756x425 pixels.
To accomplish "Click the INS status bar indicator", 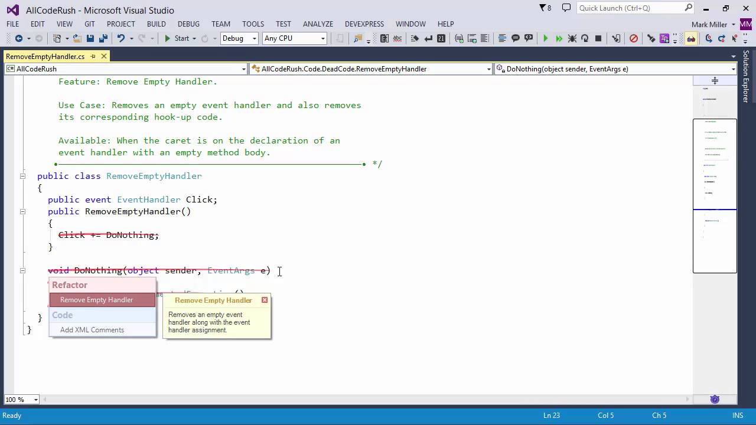I will coord(737,416).
